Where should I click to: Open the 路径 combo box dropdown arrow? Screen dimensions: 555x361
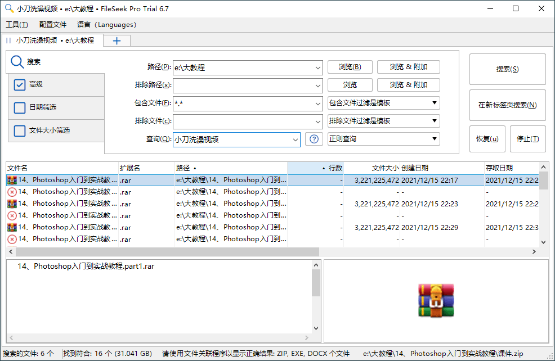317,67
